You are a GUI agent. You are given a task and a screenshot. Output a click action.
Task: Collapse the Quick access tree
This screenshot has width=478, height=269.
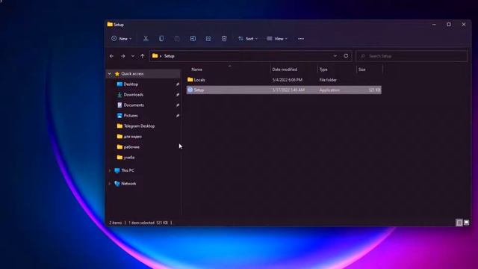point(110,74)
